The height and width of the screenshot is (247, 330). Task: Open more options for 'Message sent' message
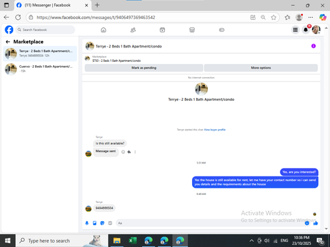tap(135, 152)
